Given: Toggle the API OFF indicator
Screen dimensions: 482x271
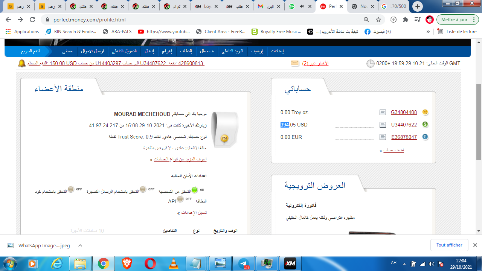Looking at the screenshot, I should click(180, 199).
